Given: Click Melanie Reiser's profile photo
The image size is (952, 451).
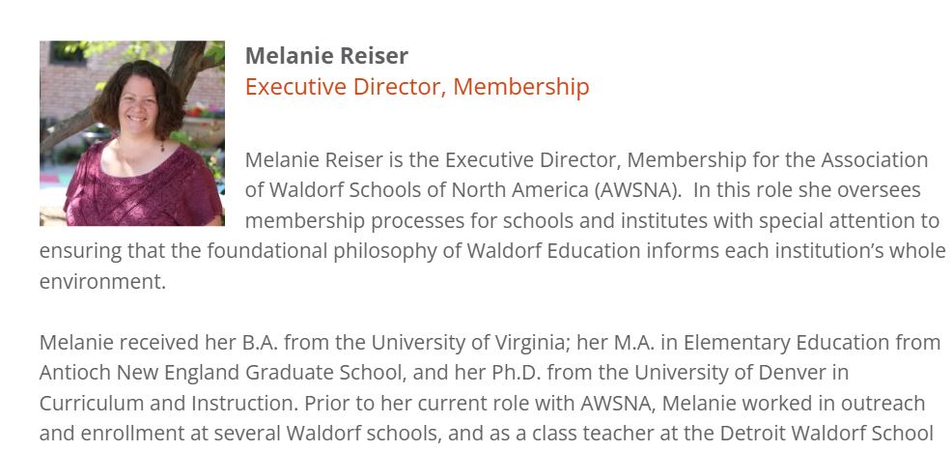Looking at the screenshot, I should [x=131, y=133].
